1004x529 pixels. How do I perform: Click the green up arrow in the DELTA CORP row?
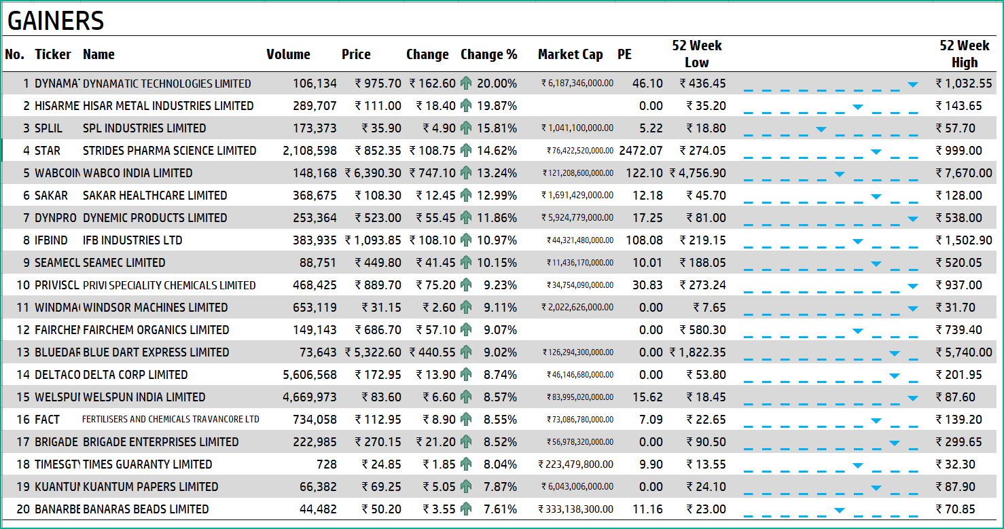click(466, 374)
